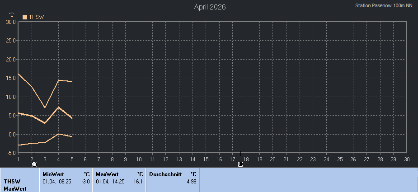This screenshot has width=418, height=192.
Task: Click the THSW MaxWert row label
Action: 15,185
